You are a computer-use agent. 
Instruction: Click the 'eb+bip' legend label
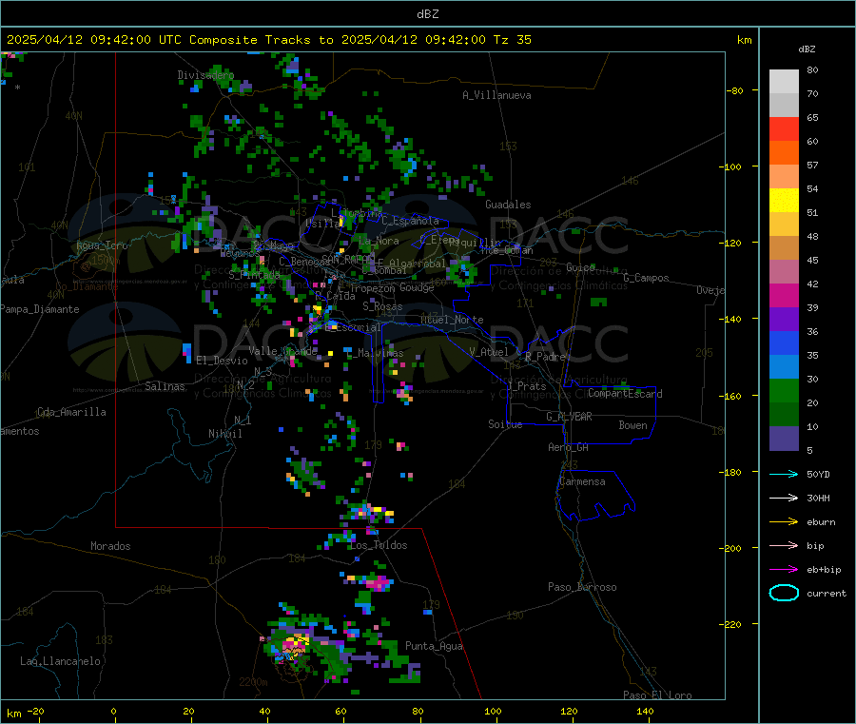coord(824,570)
